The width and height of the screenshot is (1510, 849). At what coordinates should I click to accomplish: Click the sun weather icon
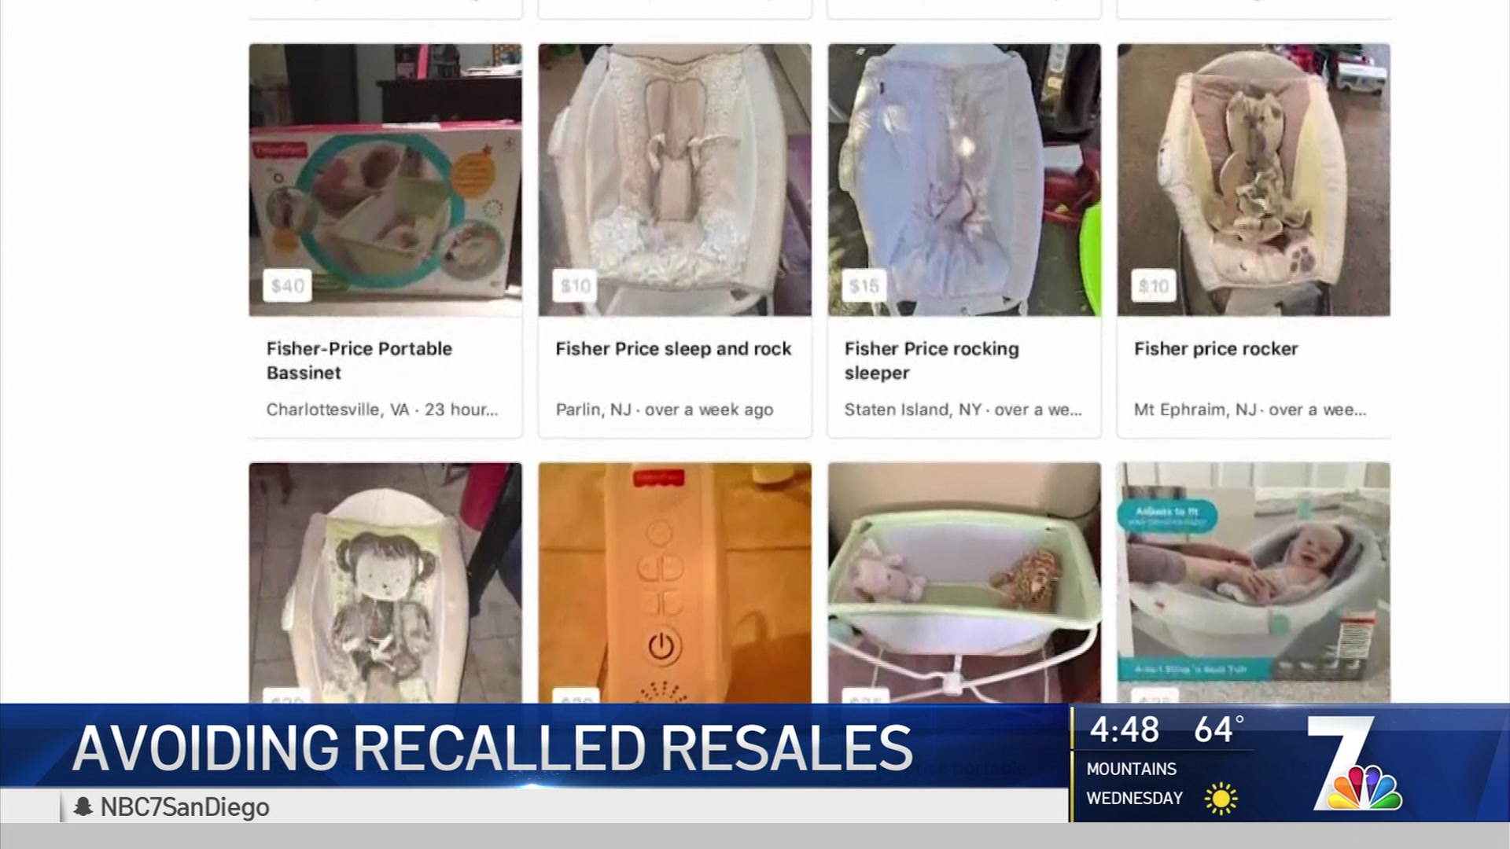[1221, 799]
